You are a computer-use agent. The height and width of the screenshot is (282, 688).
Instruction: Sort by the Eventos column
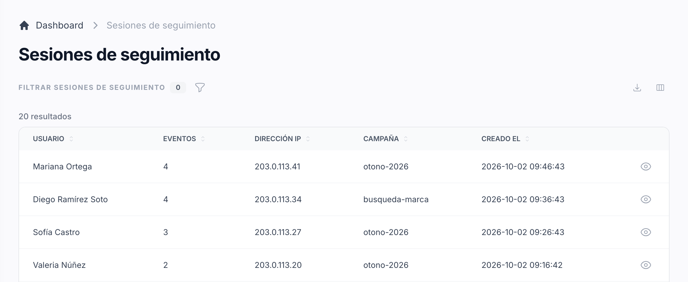point(184,139)
